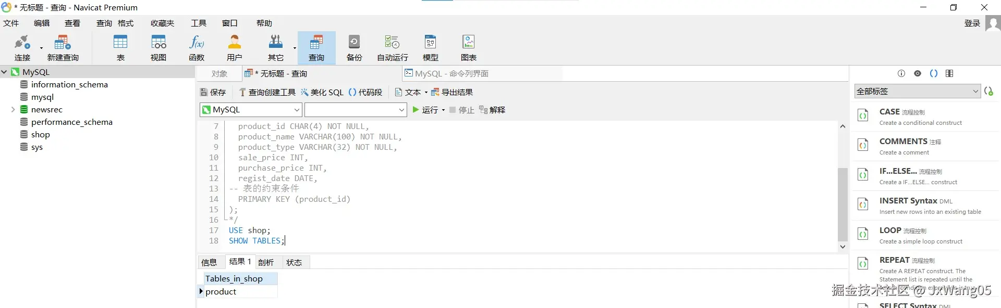Click the editor scroll down arrow
The height and width of the screenshot is (308, 1001).
pos(843,247)
